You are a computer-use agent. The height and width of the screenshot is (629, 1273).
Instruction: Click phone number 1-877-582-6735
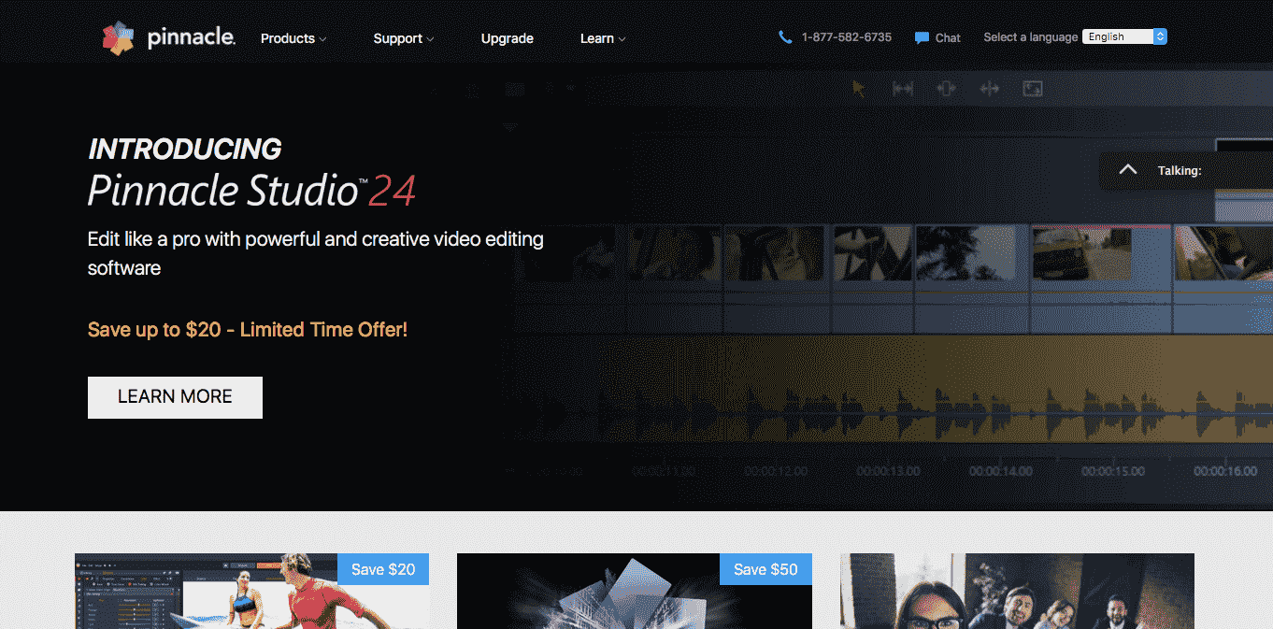click(x=847, y=37)
